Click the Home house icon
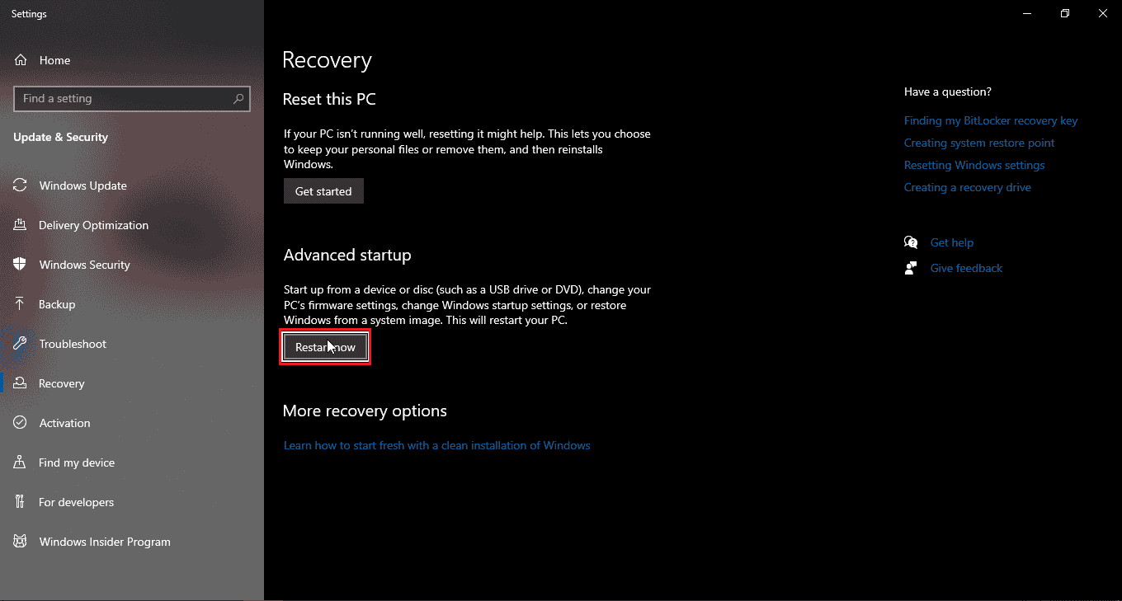Viewport: 1122px width, 601px height. 21,60
